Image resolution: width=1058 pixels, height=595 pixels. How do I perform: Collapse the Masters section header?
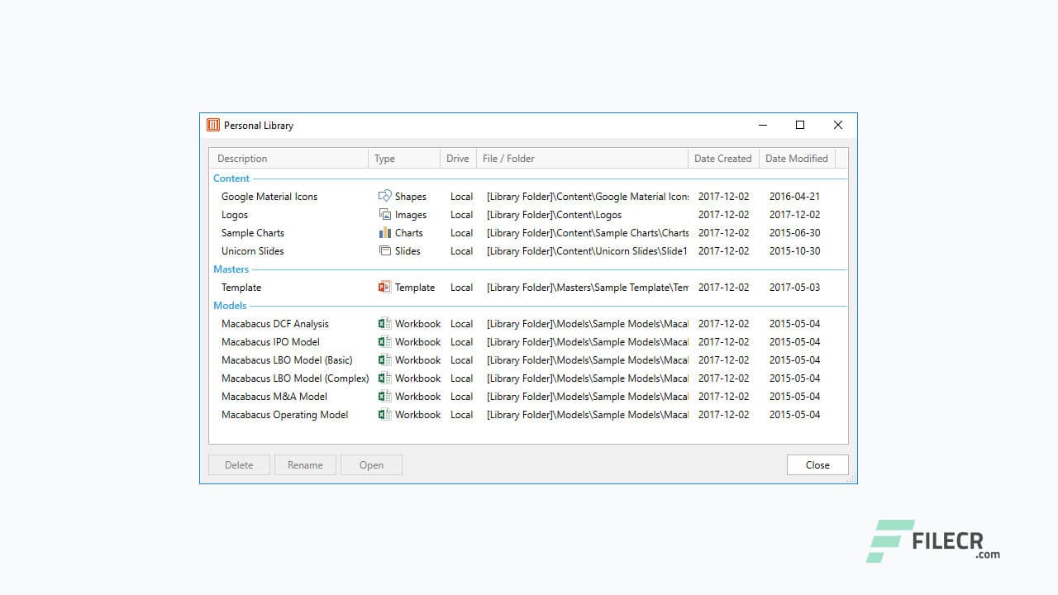[x=231, y=269]
